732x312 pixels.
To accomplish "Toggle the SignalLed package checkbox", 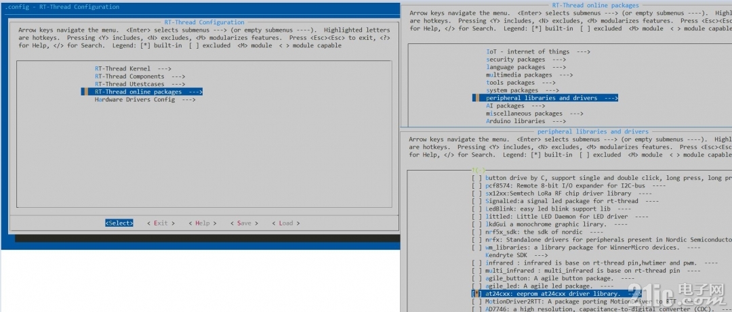I will pos(476,202).
